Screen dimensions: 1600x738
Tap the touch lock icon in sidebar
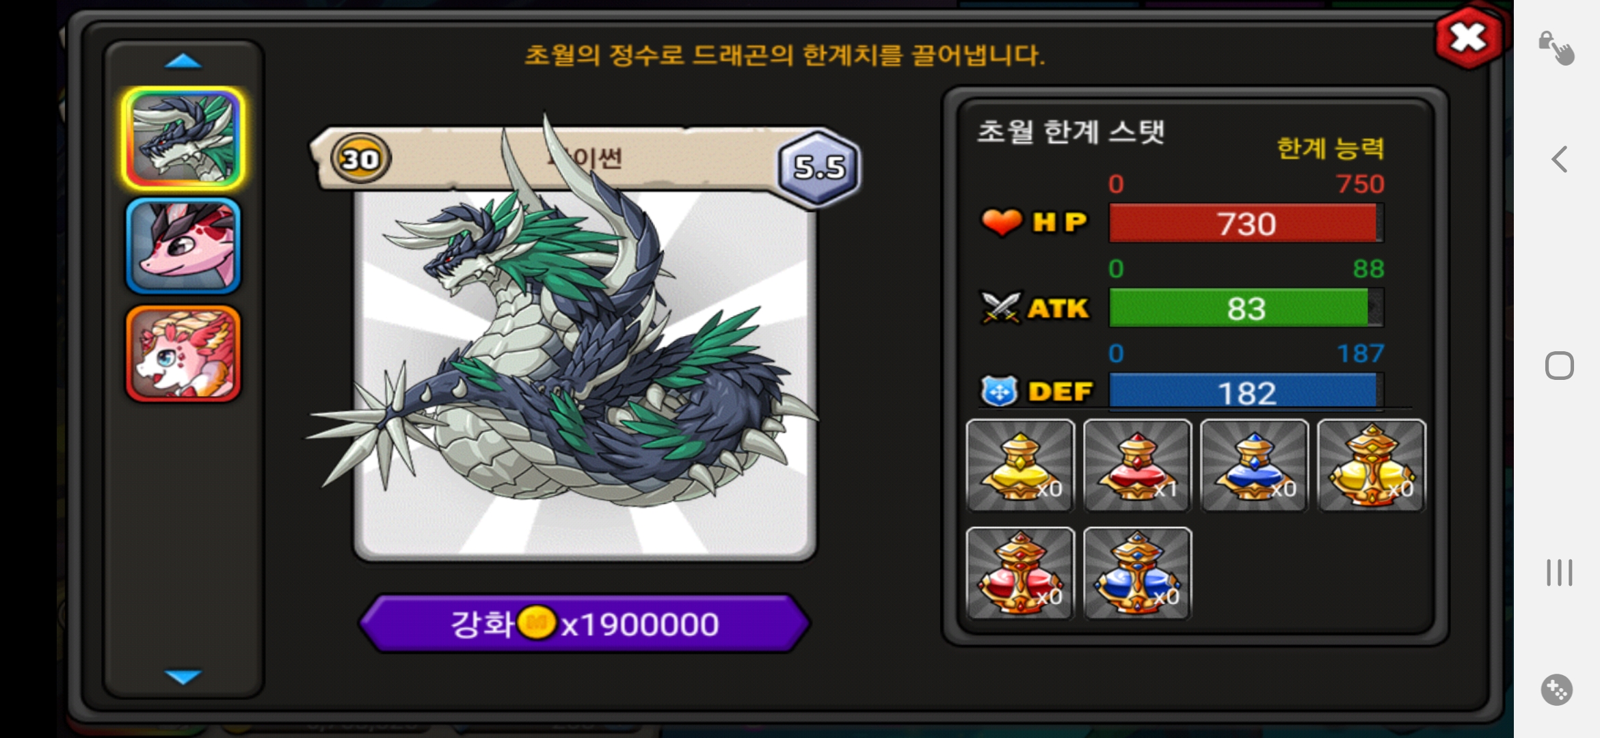tap(1556, 48)
